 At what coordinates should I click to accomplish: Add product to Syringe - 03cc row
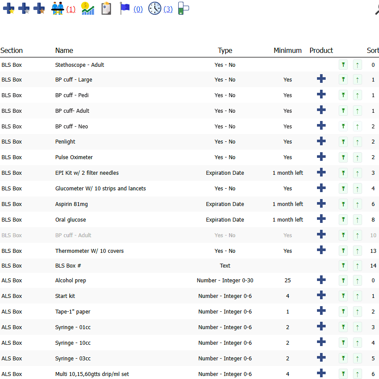(321, 357)
